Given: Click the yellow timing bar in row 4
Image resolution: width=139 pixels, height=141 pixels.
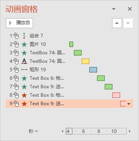Looking at the screenshot, I should pos(85,61).
